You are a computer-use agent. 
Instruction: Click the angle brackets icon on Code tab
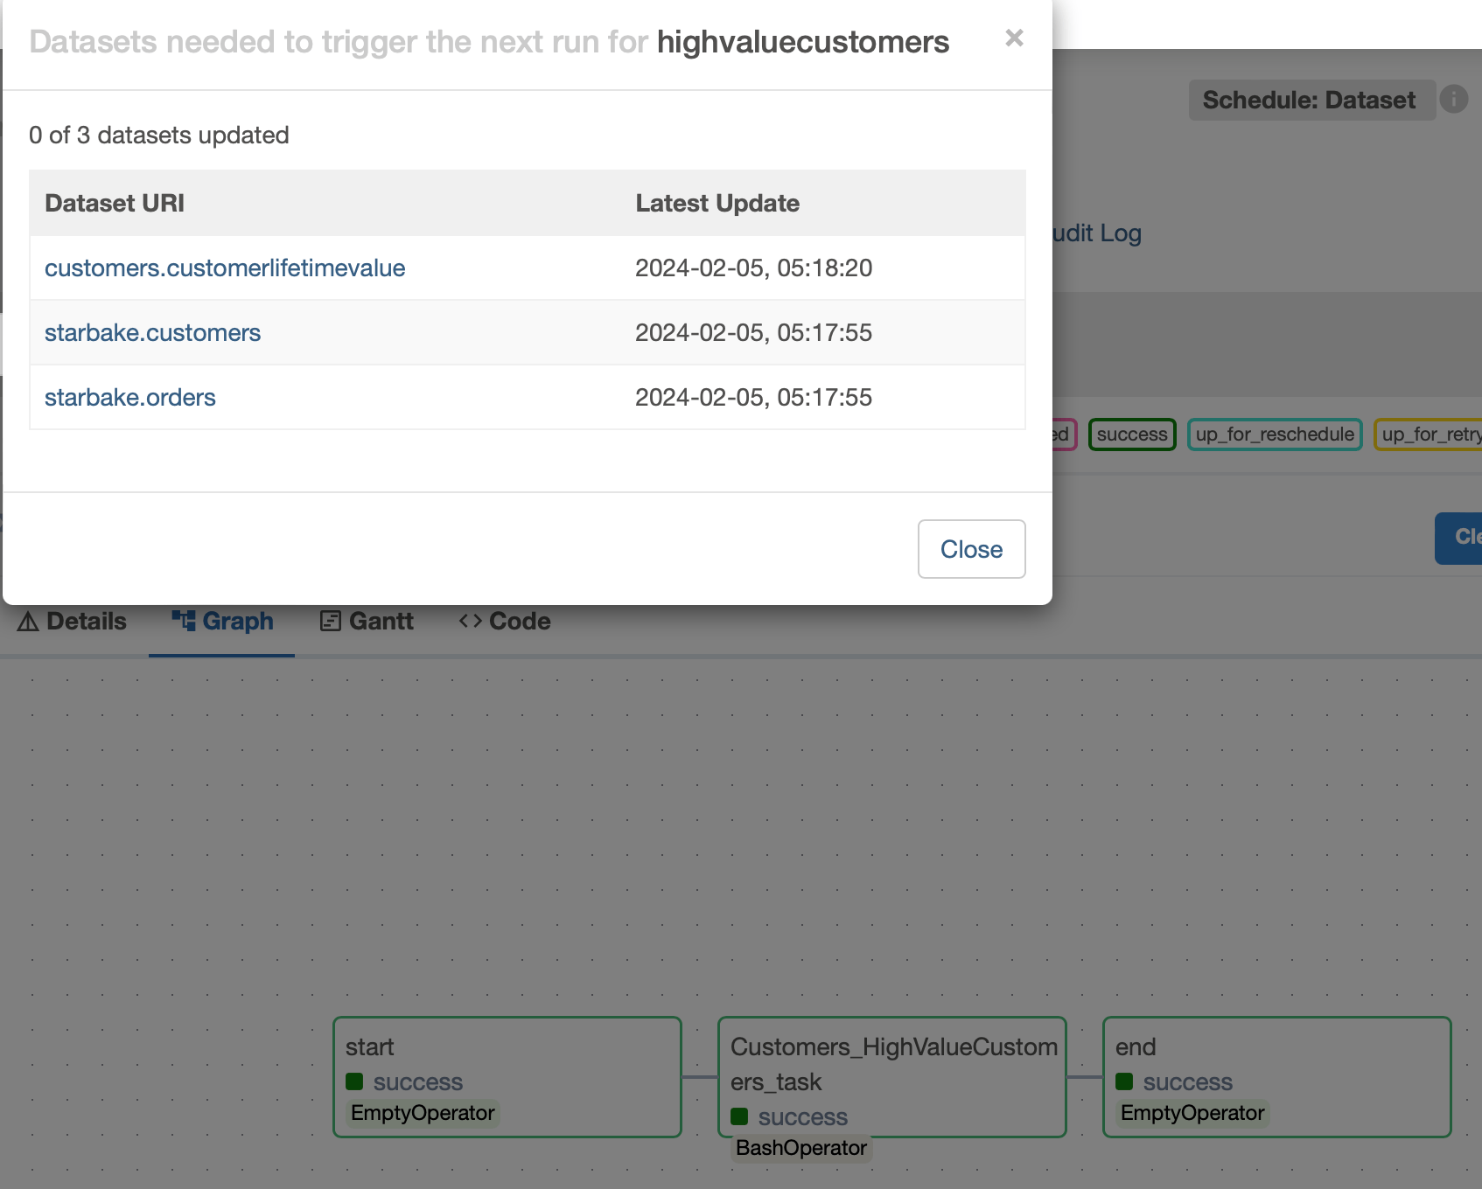point(471,621)
